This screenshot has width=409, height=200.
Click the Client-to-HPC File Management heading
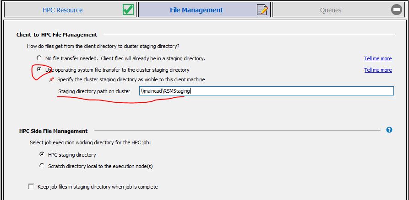coord(57,35)
